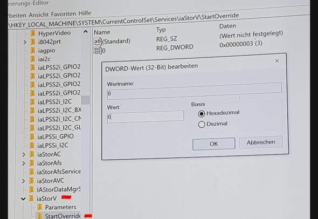Screen dimensions: 318x219
Task: Confirm the DWORD edit with OK
Action: click(214, 144)
